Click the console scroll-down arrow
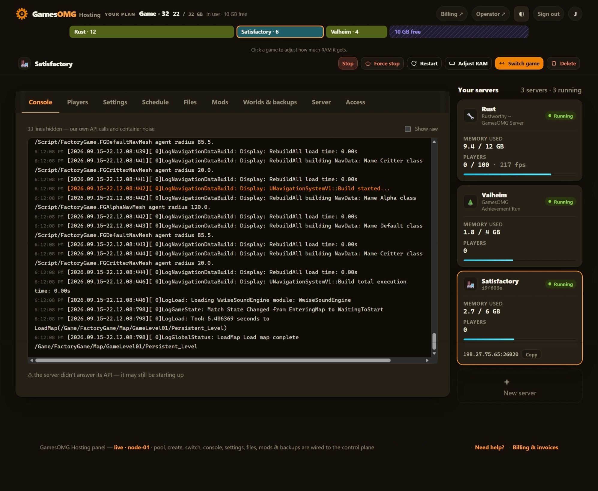The image size is (598, 491). [x=434, y=353]
